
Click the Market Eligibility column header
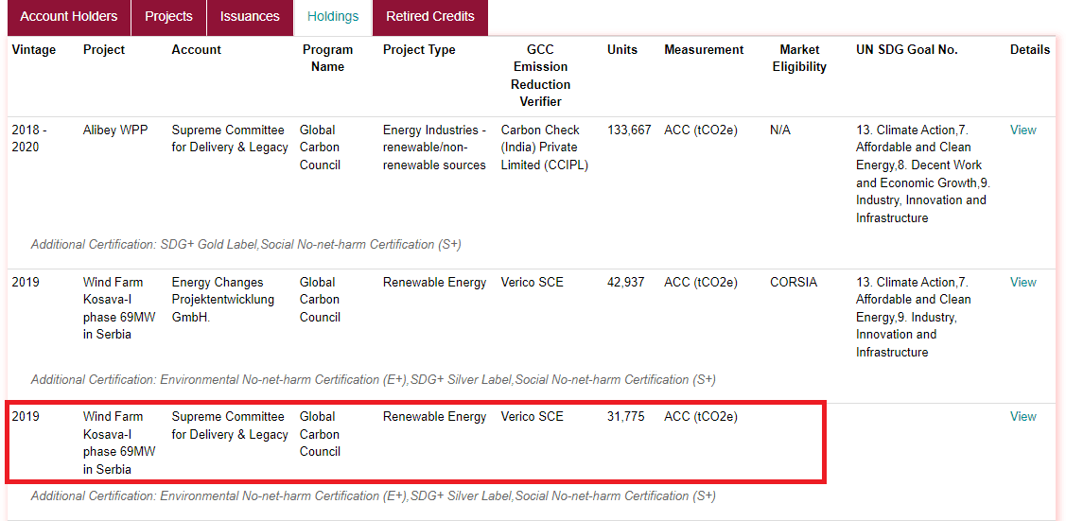(799, 59)
